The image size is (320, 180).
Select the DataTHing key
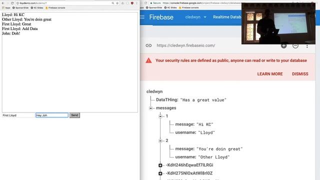(x=167, y=100)
